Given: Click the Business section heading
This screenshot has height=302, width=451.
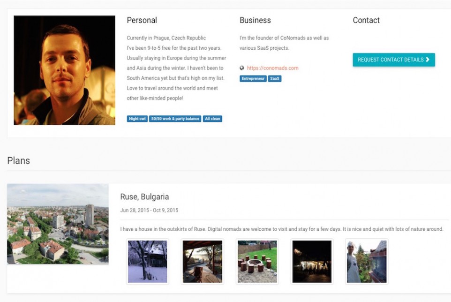Looking at the screenshot, I should (x=255, y=20).
